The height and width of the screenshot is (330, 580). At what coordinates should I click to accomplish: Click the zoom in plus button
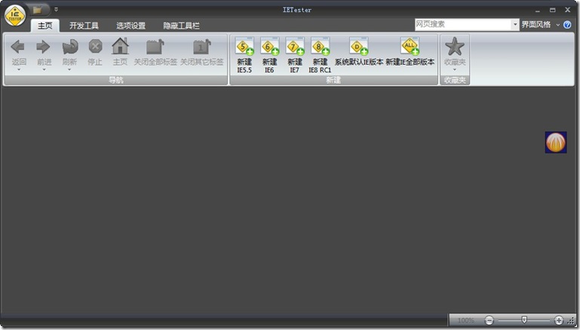tap(559, 320)
